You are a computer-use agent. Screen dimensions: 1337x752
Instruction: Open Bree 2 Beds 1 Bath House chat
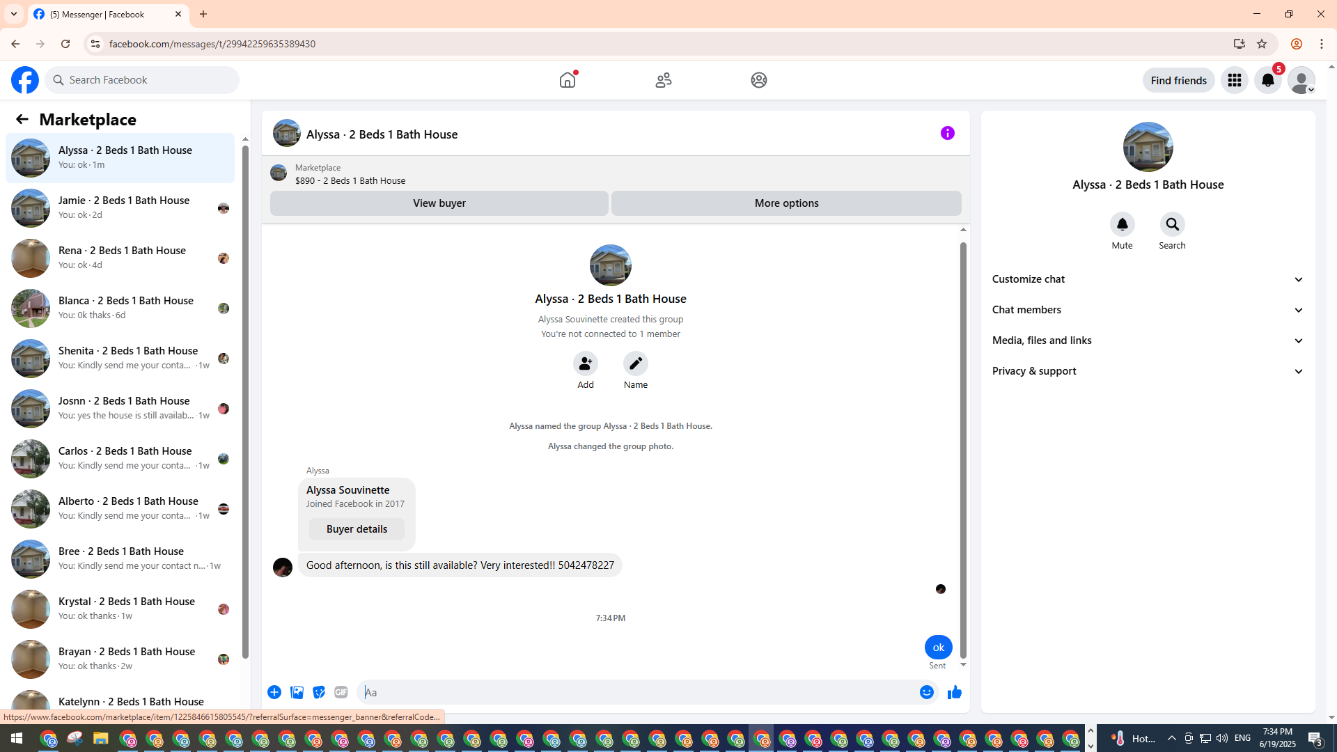point(120,558)
